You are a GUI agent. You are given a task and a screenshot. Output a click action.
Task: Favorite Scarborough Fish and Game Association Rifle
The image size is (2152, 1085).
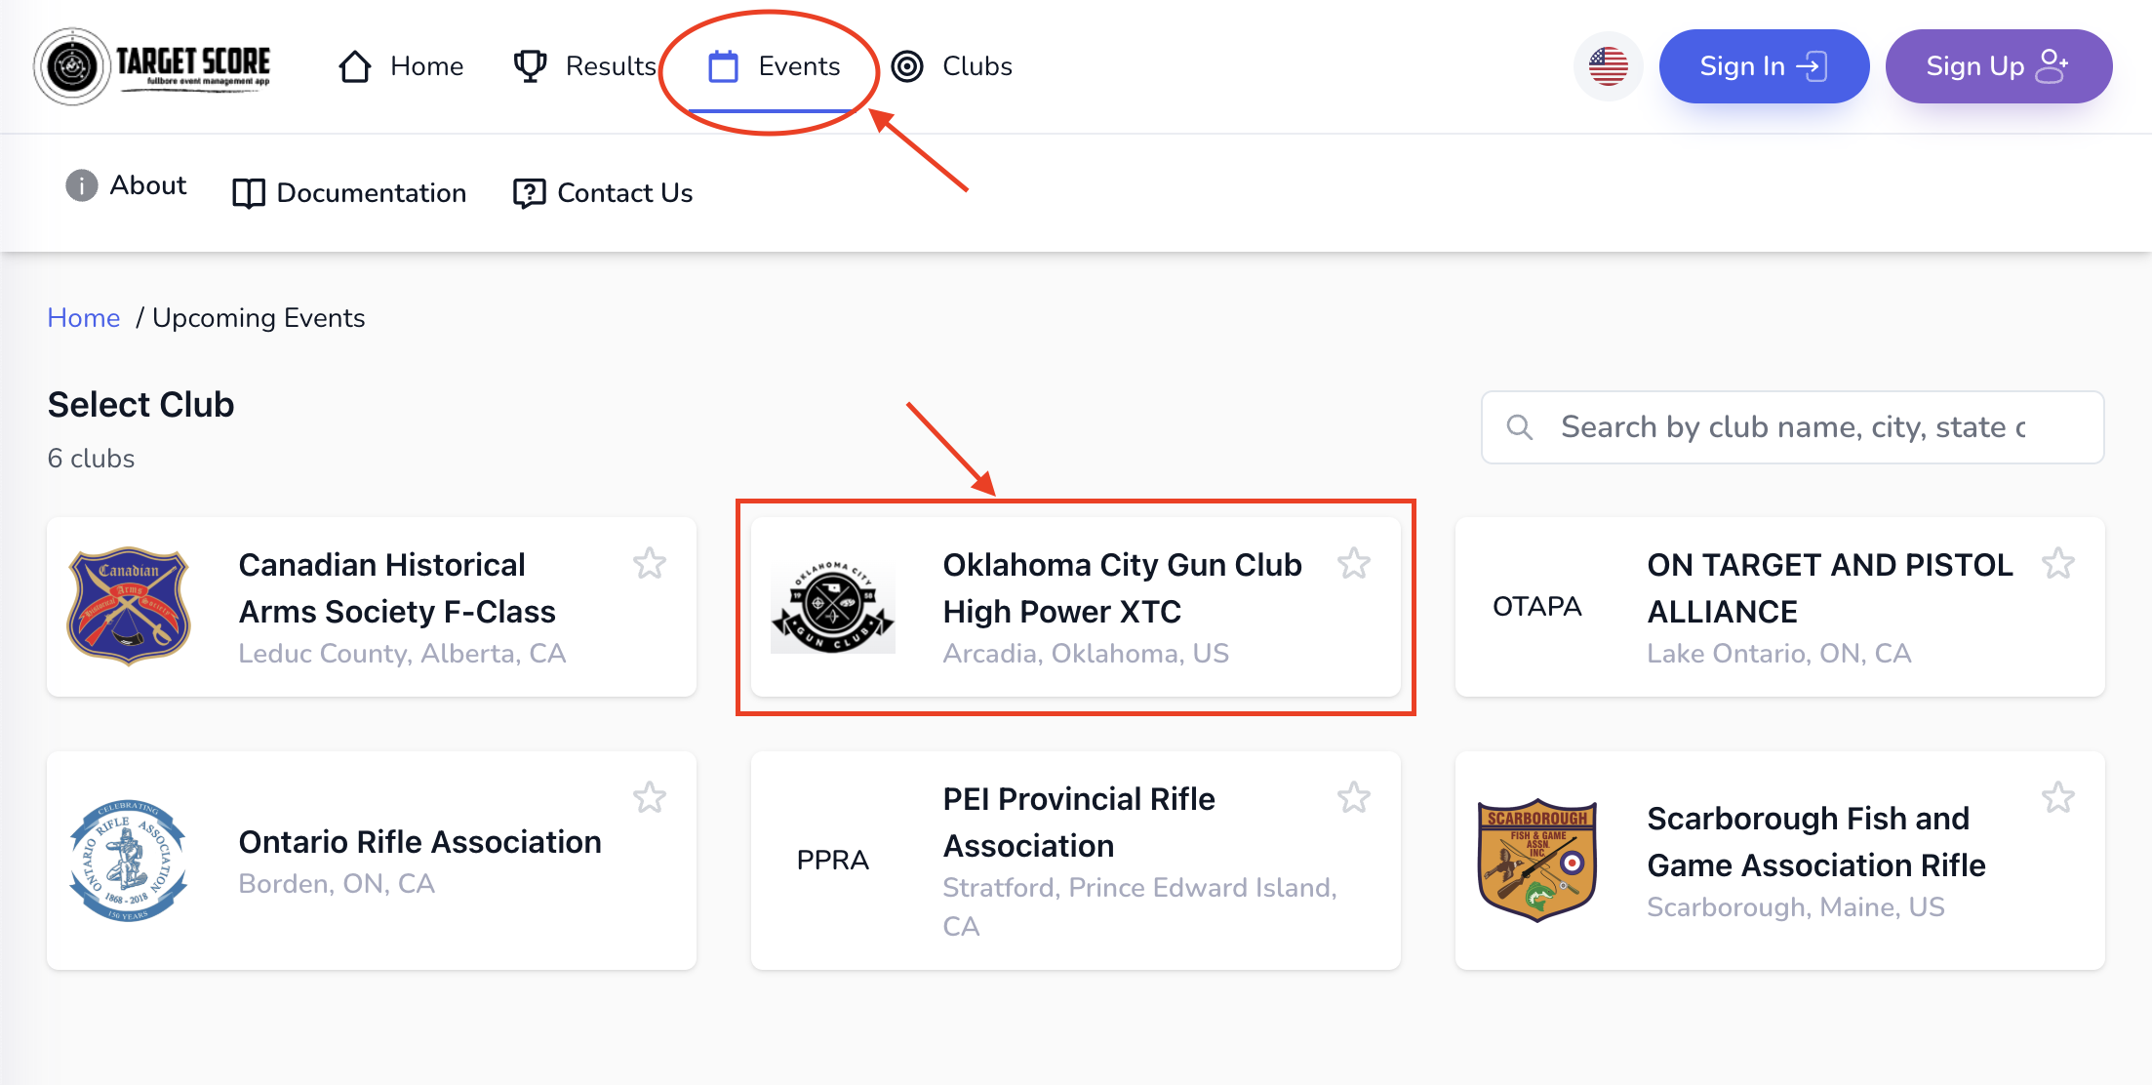click(x=2059, y=797)
